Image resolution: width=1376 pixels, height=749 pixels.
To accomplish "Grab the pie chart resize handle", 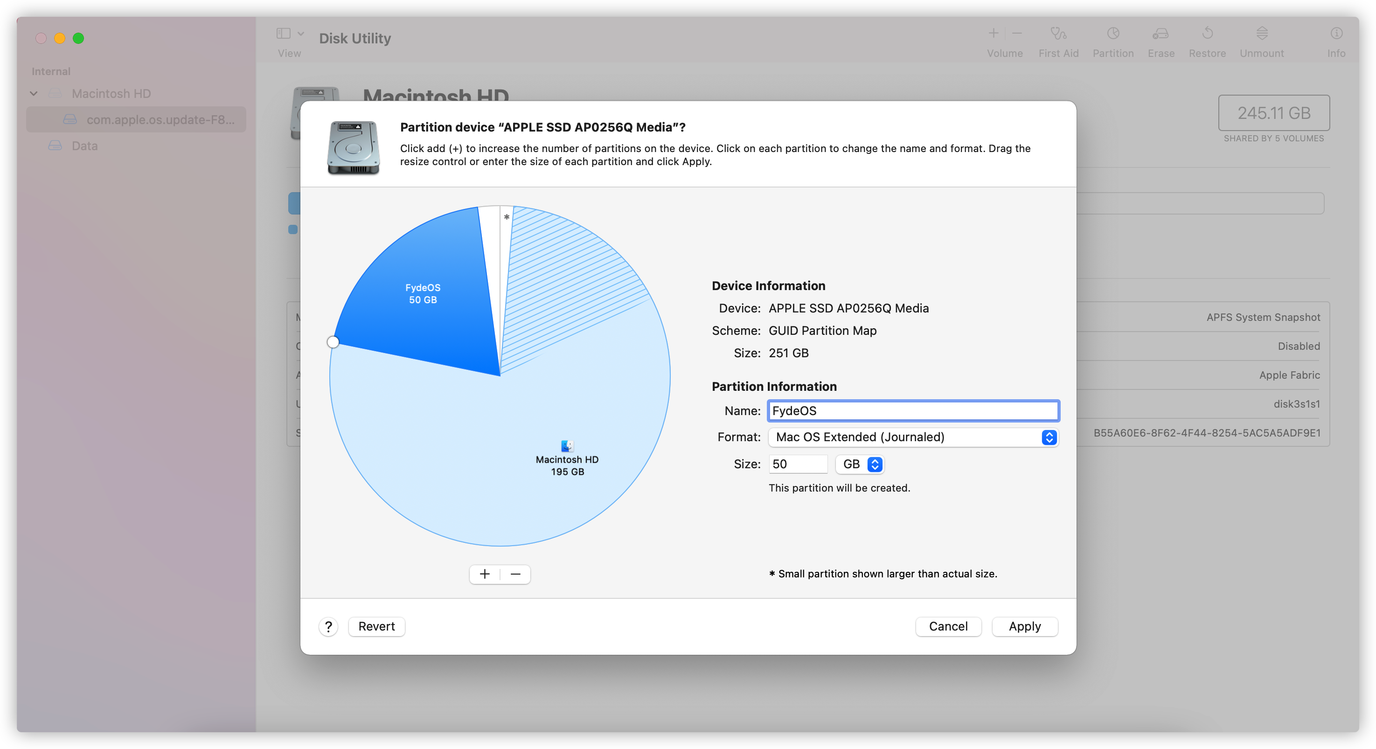I will 332,341.
